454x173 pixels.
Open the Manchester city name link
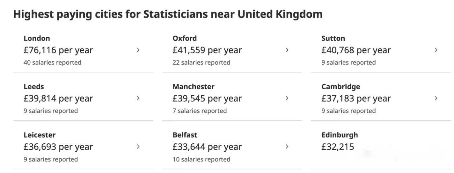194,87
